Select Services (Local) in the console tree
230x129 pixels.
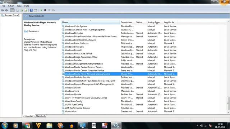(12, 15)
